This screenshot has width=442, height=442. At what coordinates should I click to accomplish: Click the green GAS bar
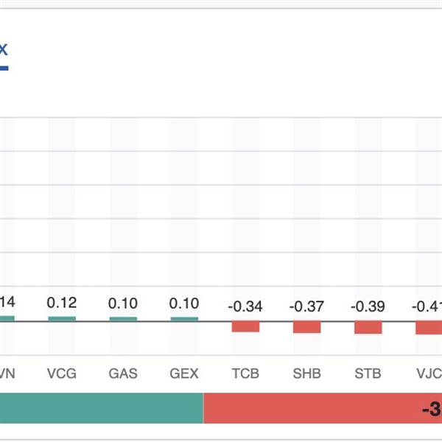(x=123, y=318)
